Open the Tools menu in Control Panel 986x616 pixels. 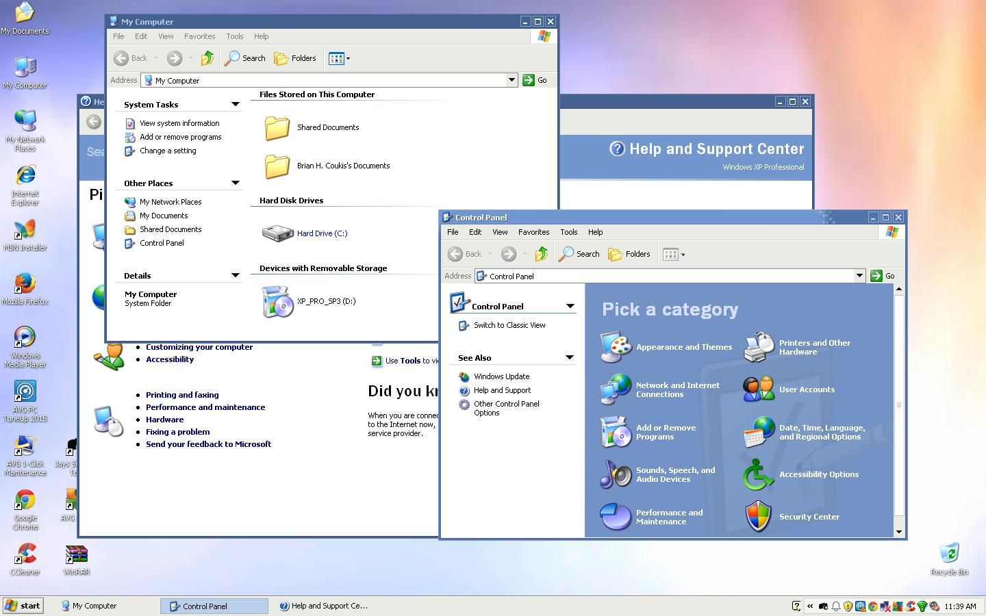pyautogui.click(x=568, y=232)
